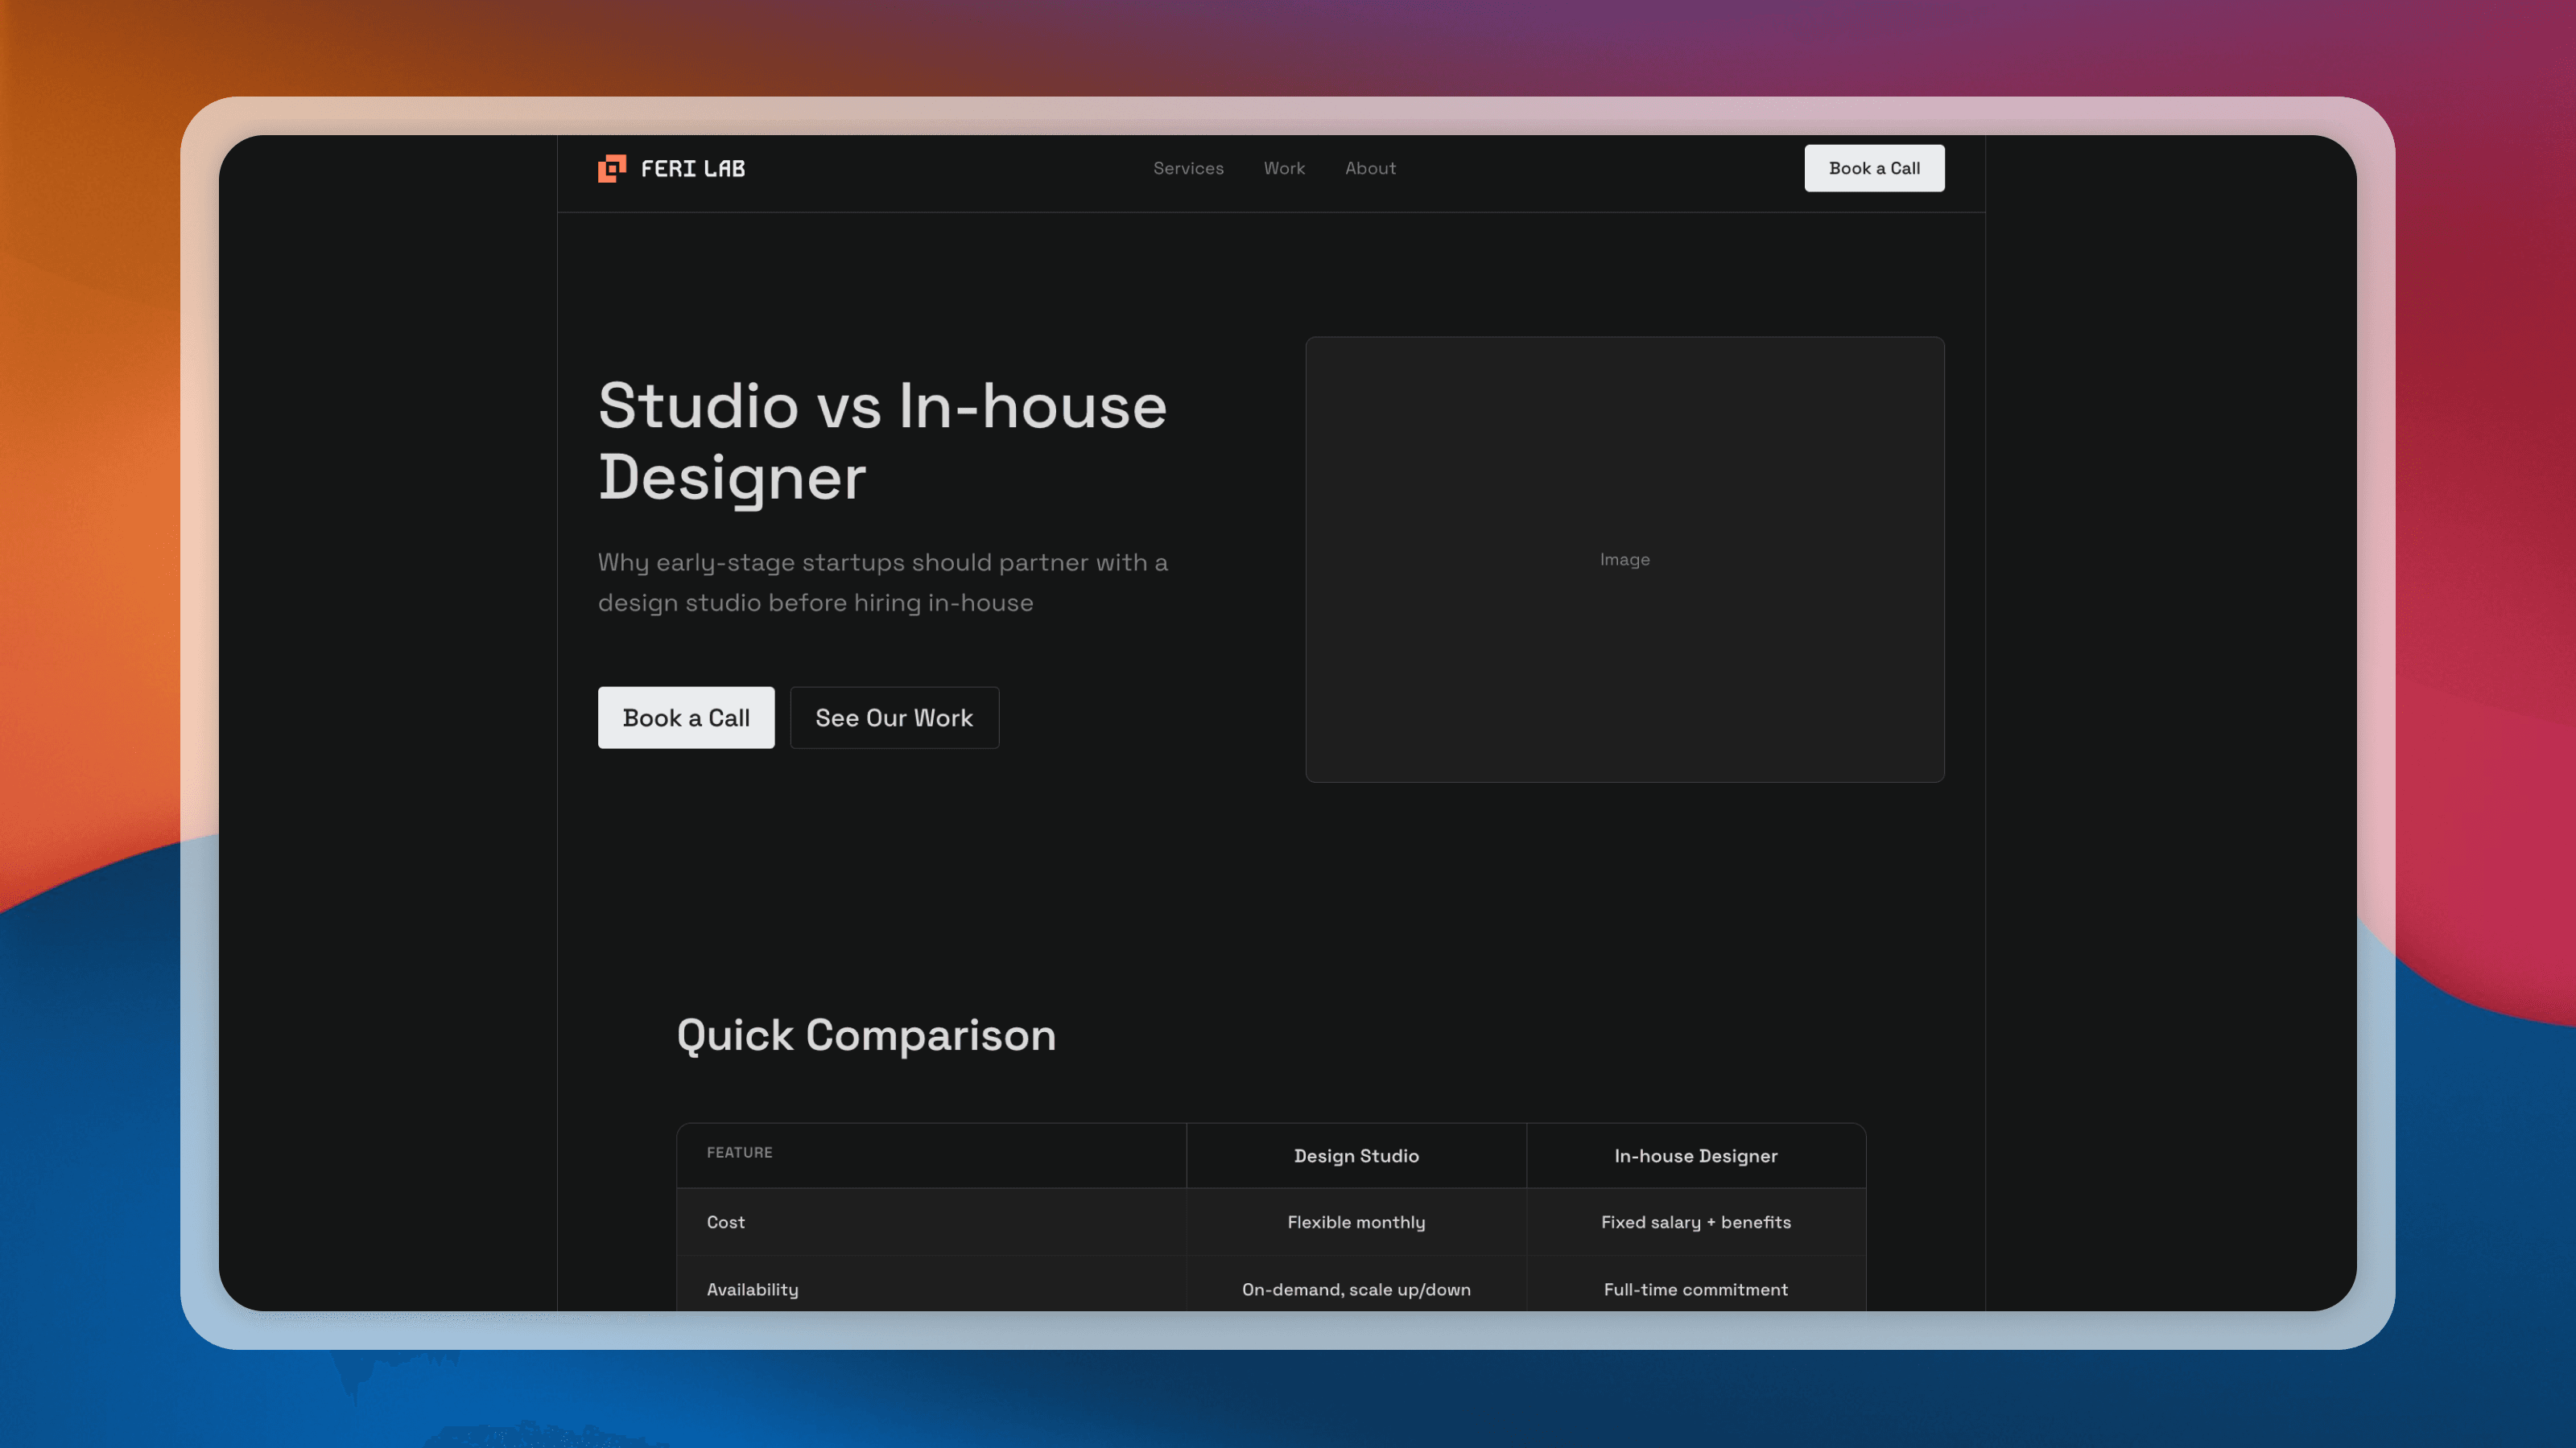Open the About page

click(x=1370, y=168)
